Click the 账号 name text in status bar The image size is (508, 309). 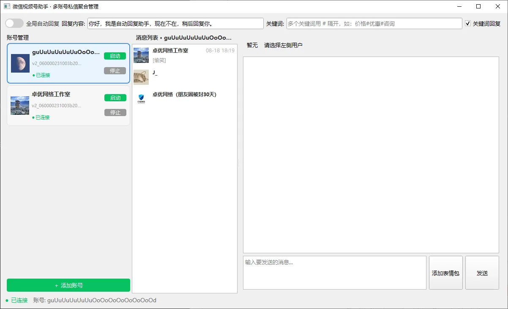pos(95,300)
